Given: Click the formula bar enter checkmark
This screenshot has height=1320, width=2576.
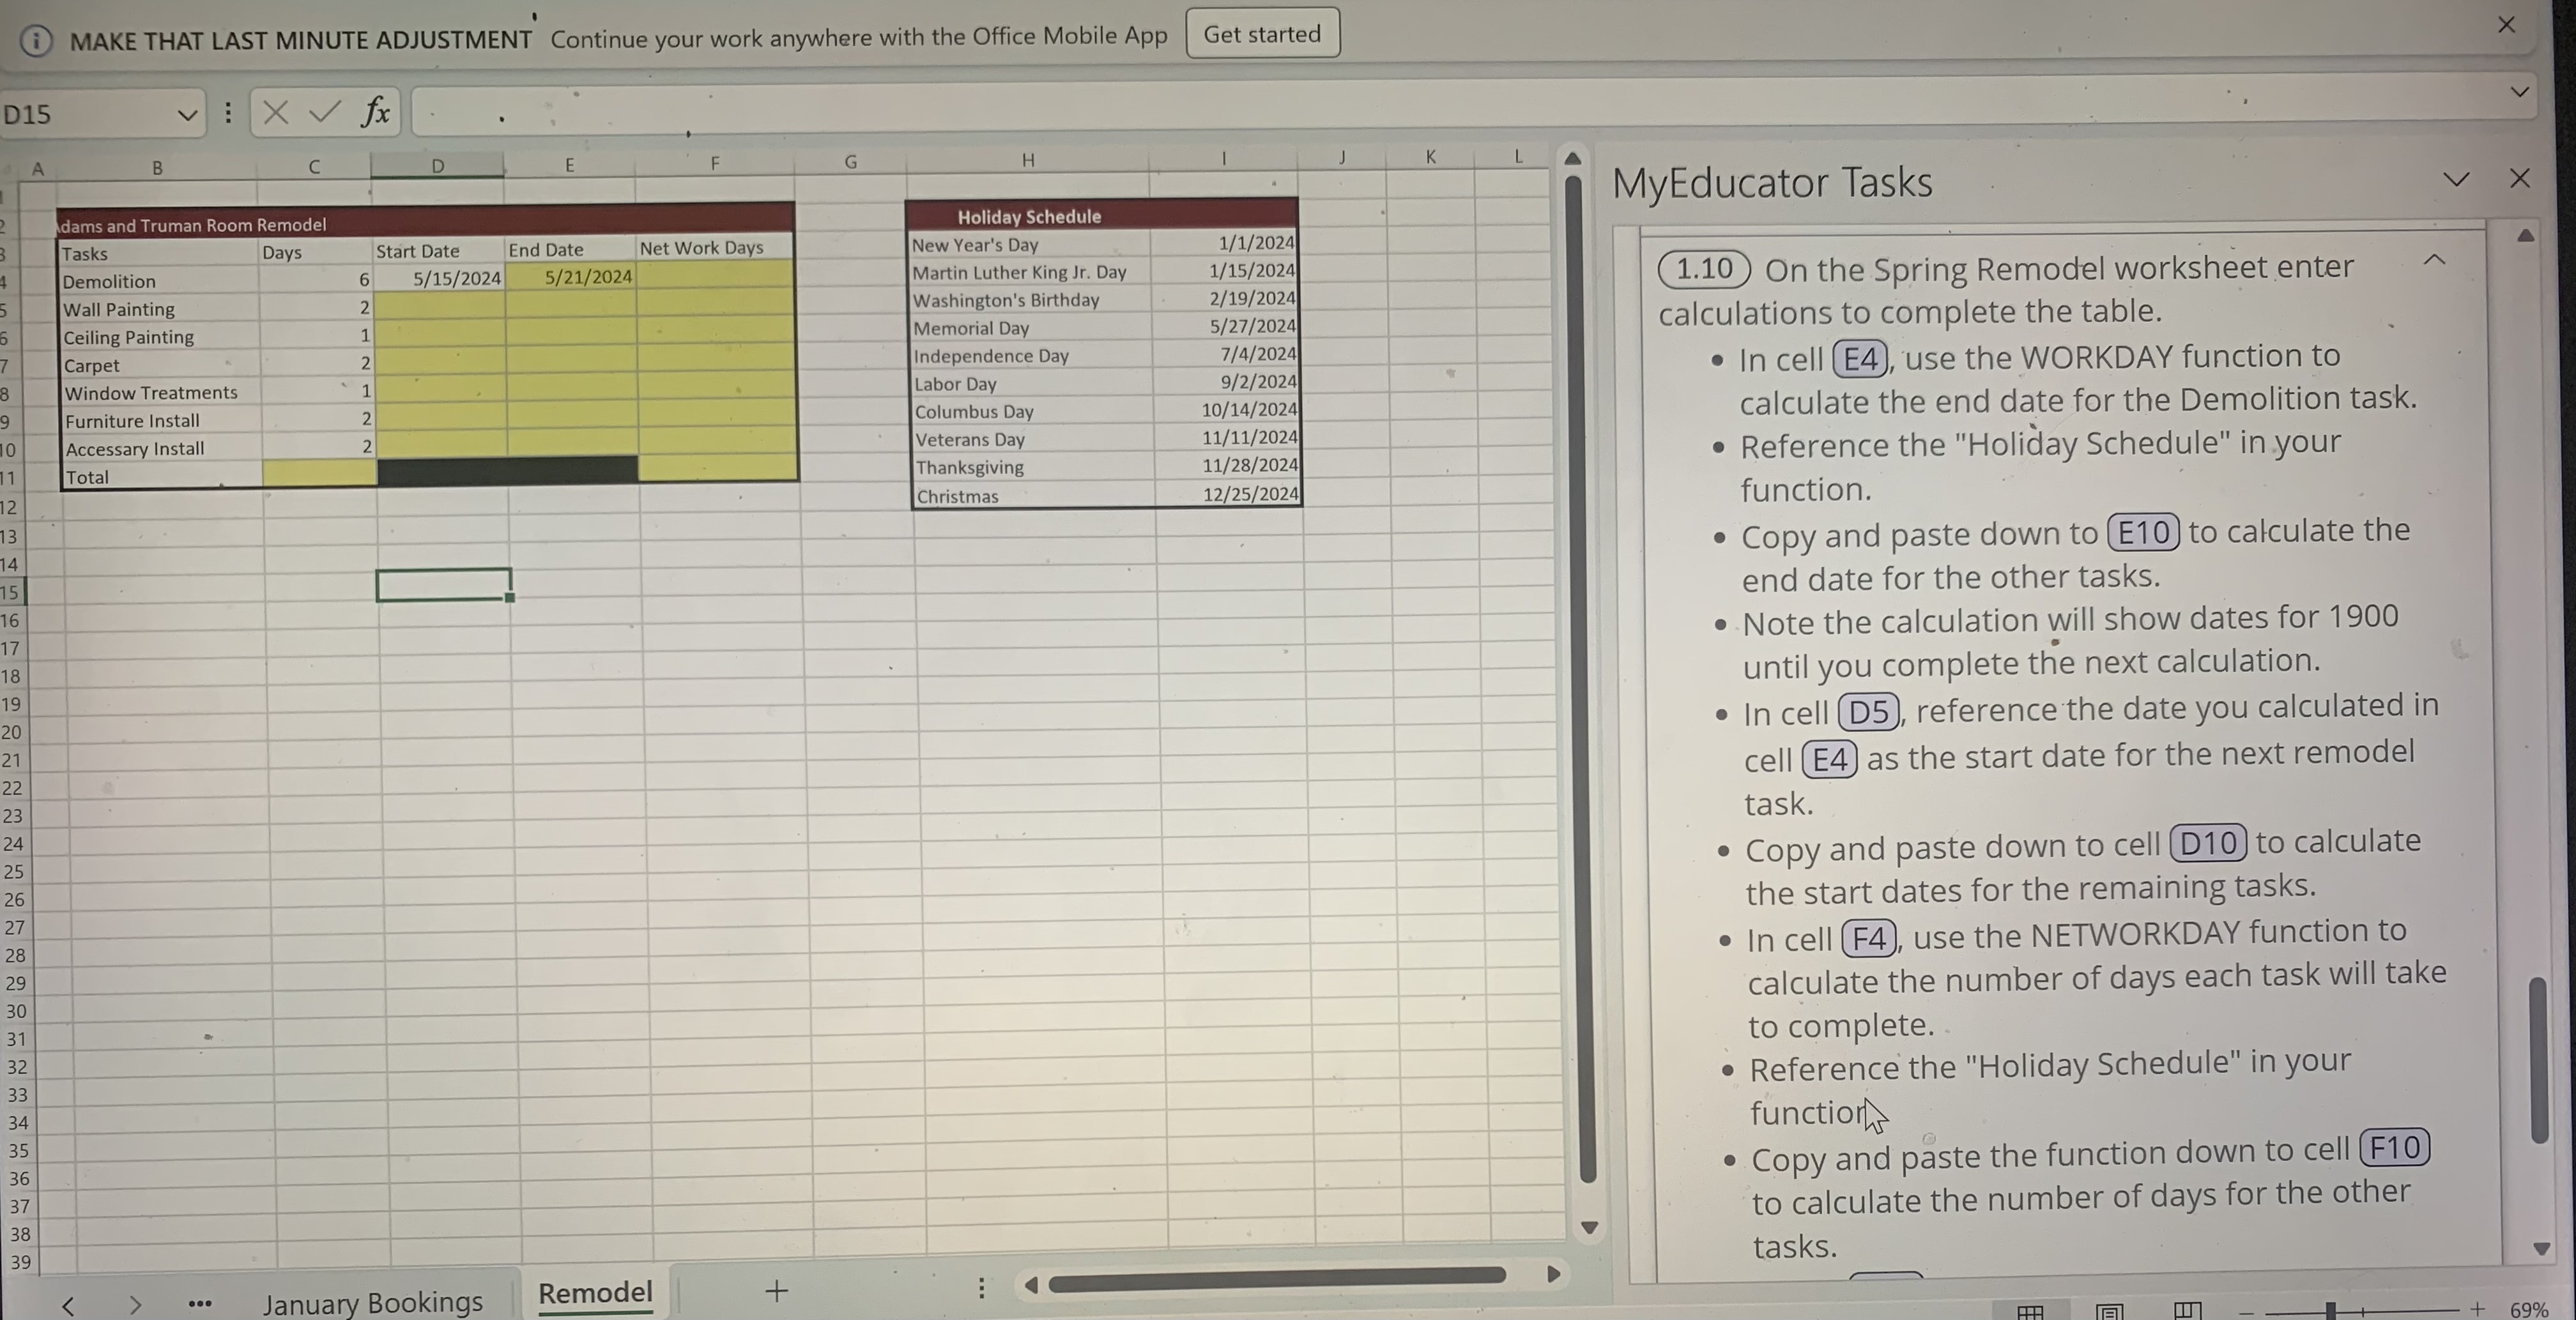Looking at the screenshot, I should click(324, 112).
